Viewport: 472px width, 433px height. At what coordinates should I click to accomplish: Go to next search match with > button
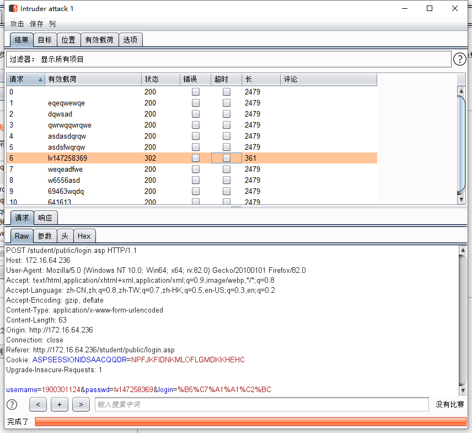tap(81, 404)
